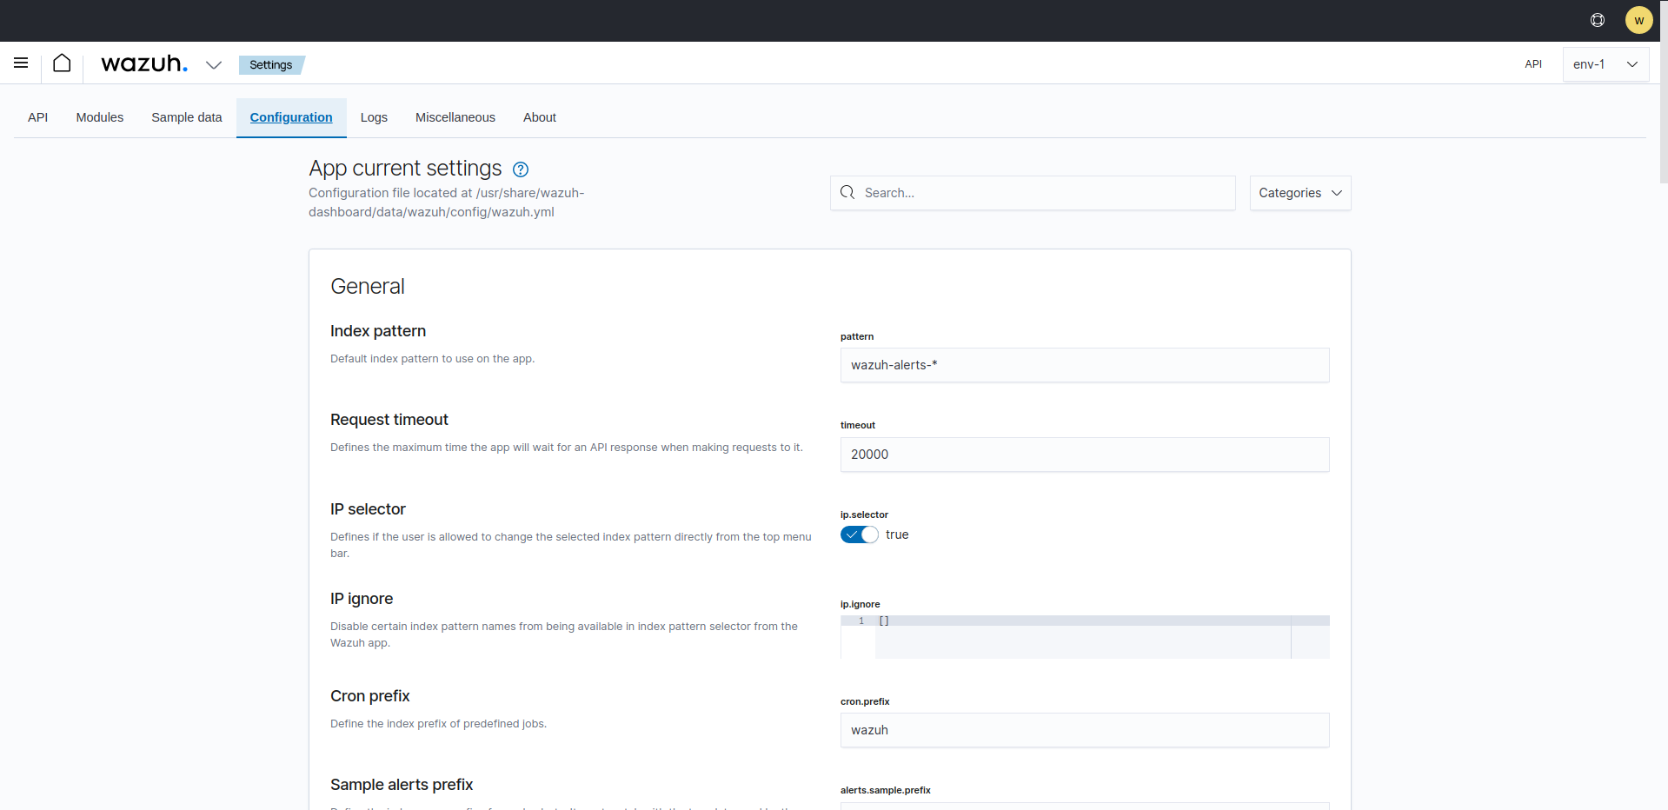Go to the home icon
1668x810 pixels.
point(62,63)
